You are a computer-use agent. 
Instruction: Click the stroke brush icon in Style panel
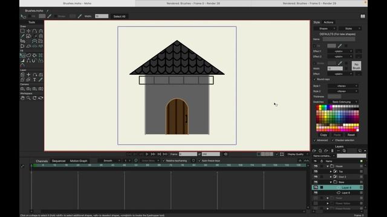(340, 63)
